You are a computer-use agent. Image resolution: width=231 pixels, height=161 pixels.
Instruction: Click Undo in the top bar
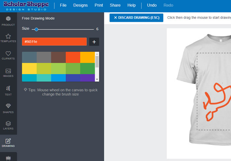152,5
